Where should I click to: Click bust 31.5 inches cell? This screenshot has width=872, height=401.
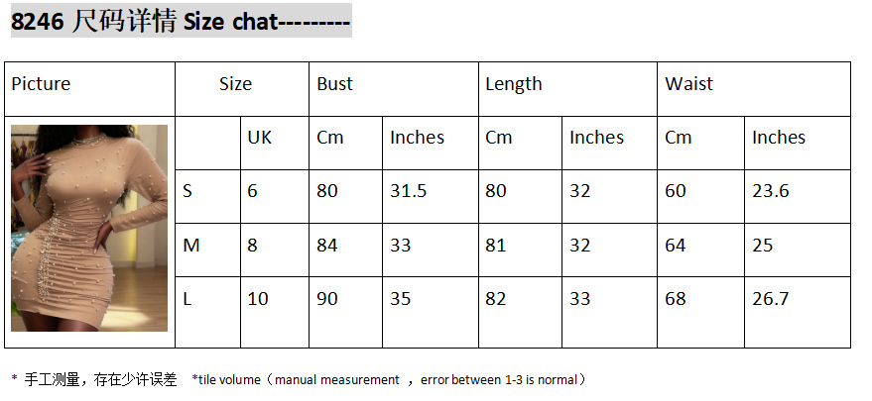point(408,191)
